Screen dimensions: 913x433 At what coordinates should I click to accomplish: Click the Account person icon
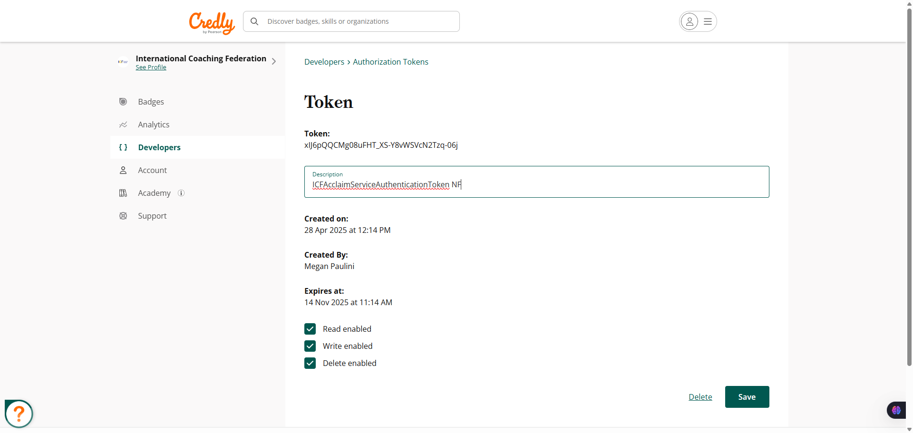tap(123, 170)
